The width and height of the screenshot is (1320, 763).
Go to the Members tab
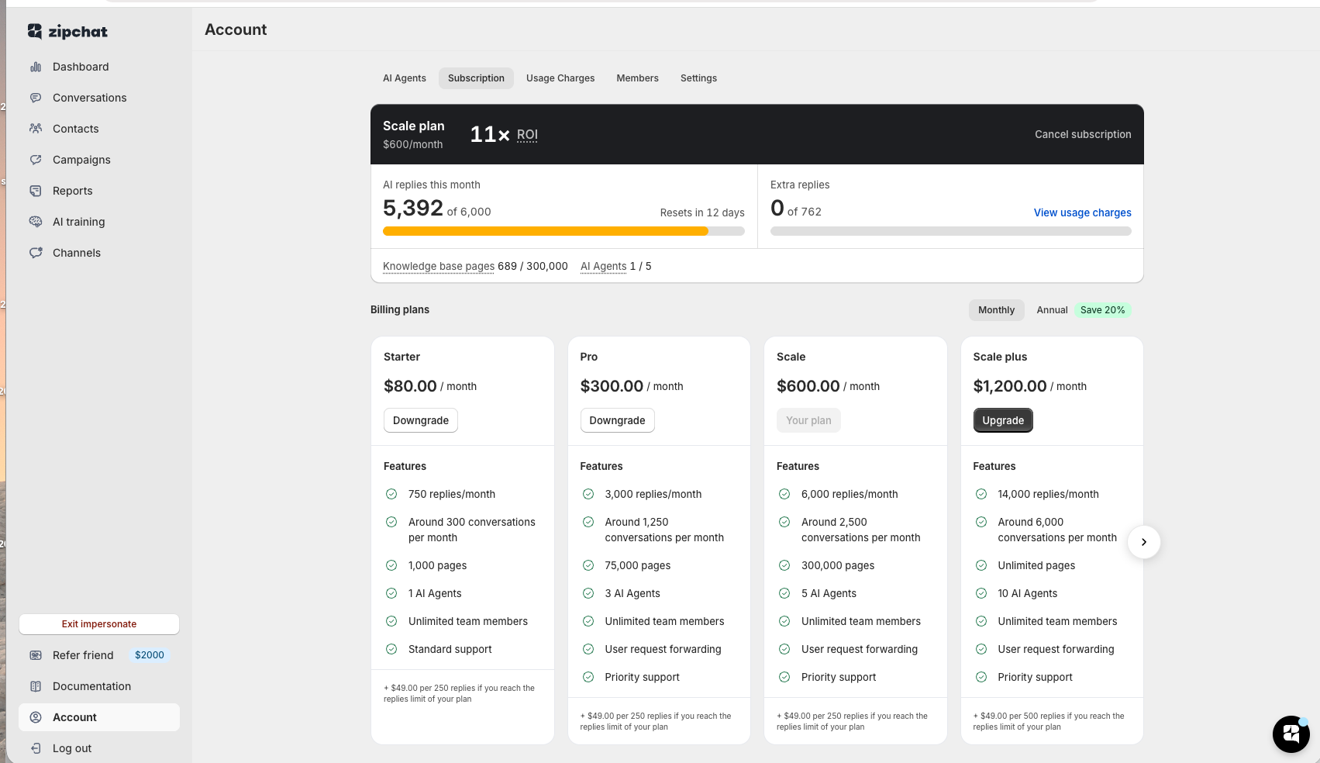638,78
